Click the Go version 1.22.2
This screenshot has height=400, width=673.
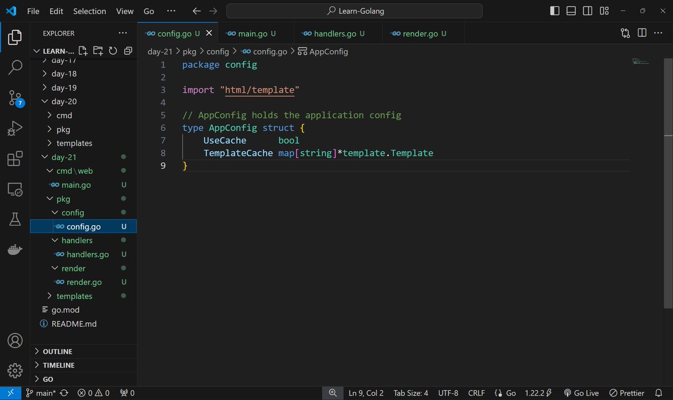pos(538,393)
